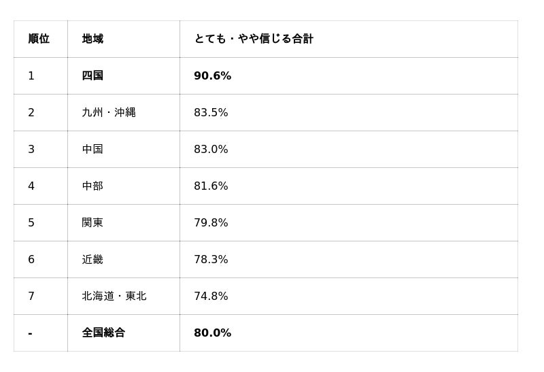544x372 pixels.
Task: Select the 九州・沖縄 region cell
Action: (x=109, y=112)
